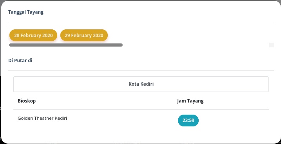Click the divider line under Tanggal Tayang

[x=141, y=22]
